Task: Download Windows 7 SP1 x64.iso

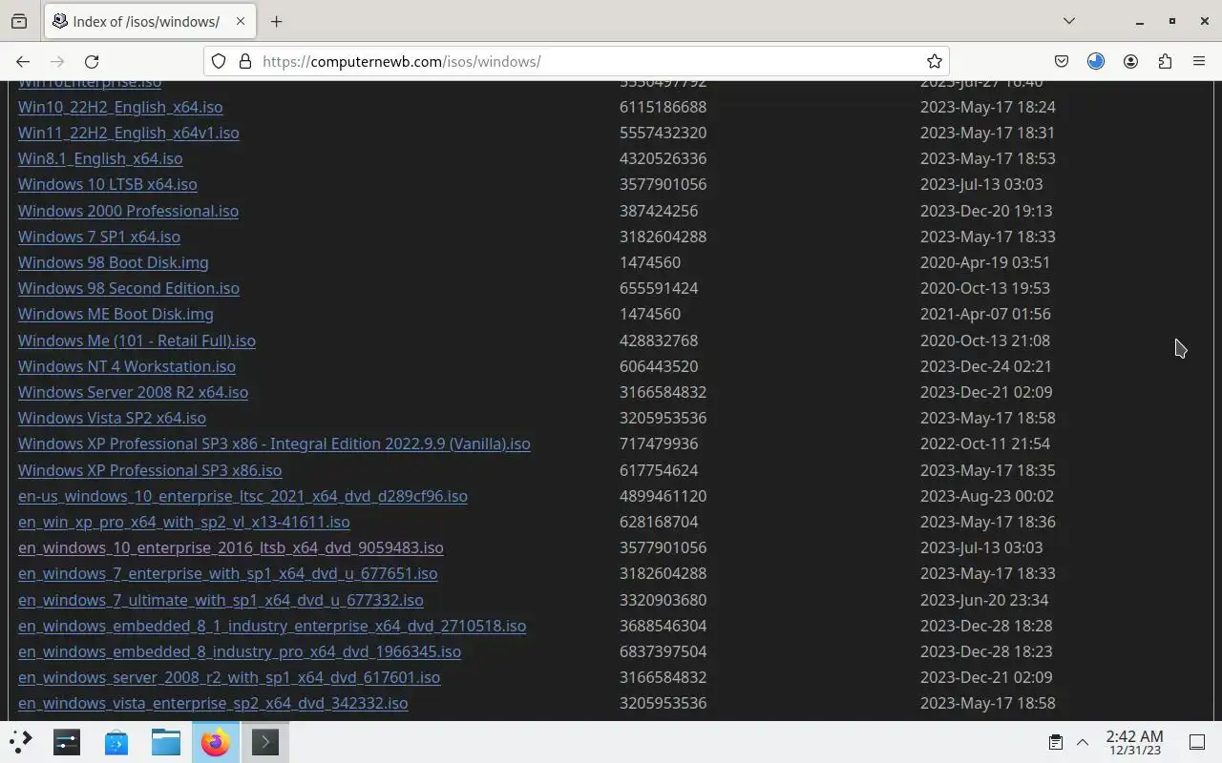Action: point(99,237)
